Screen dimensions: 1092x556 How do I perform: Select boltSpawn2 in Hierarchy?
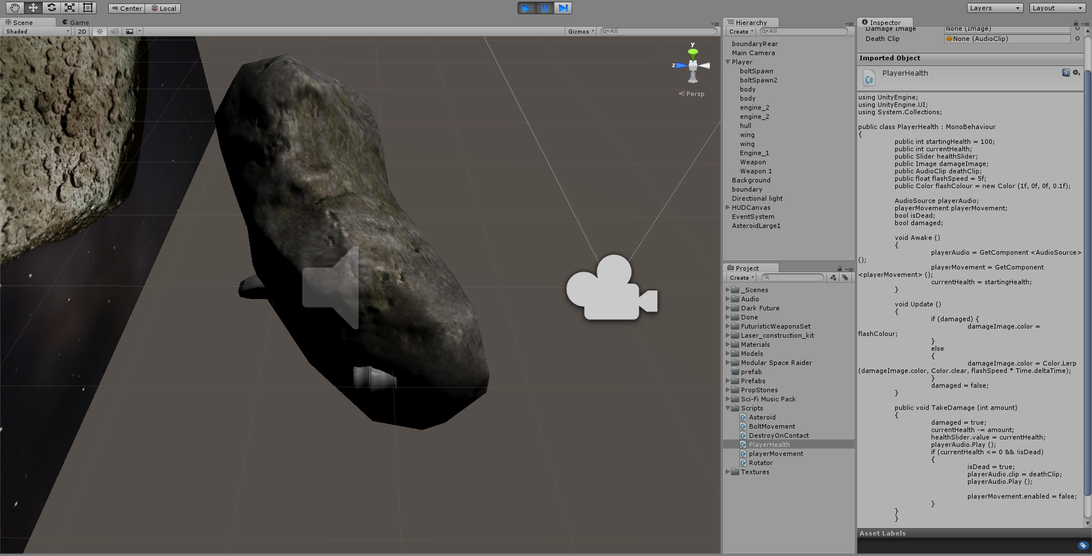(759, 80)
